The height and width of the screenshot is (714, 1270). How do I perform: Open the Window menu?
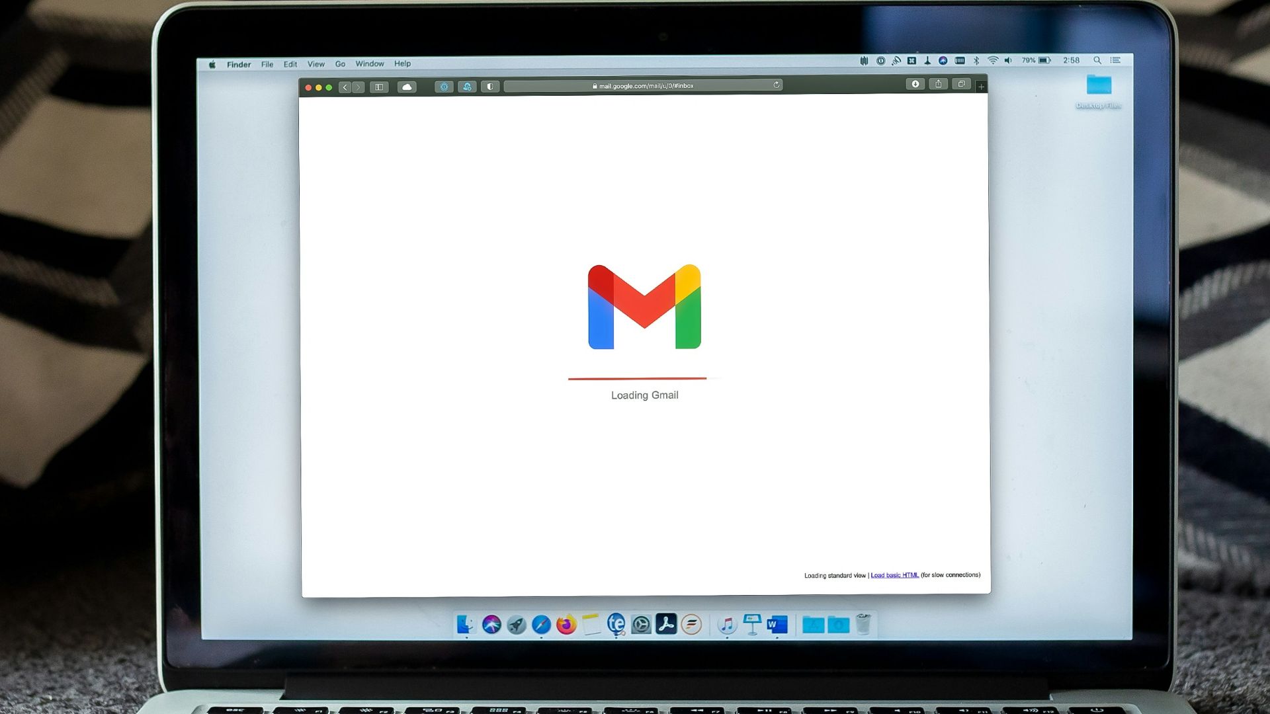(x=369, y=64)
